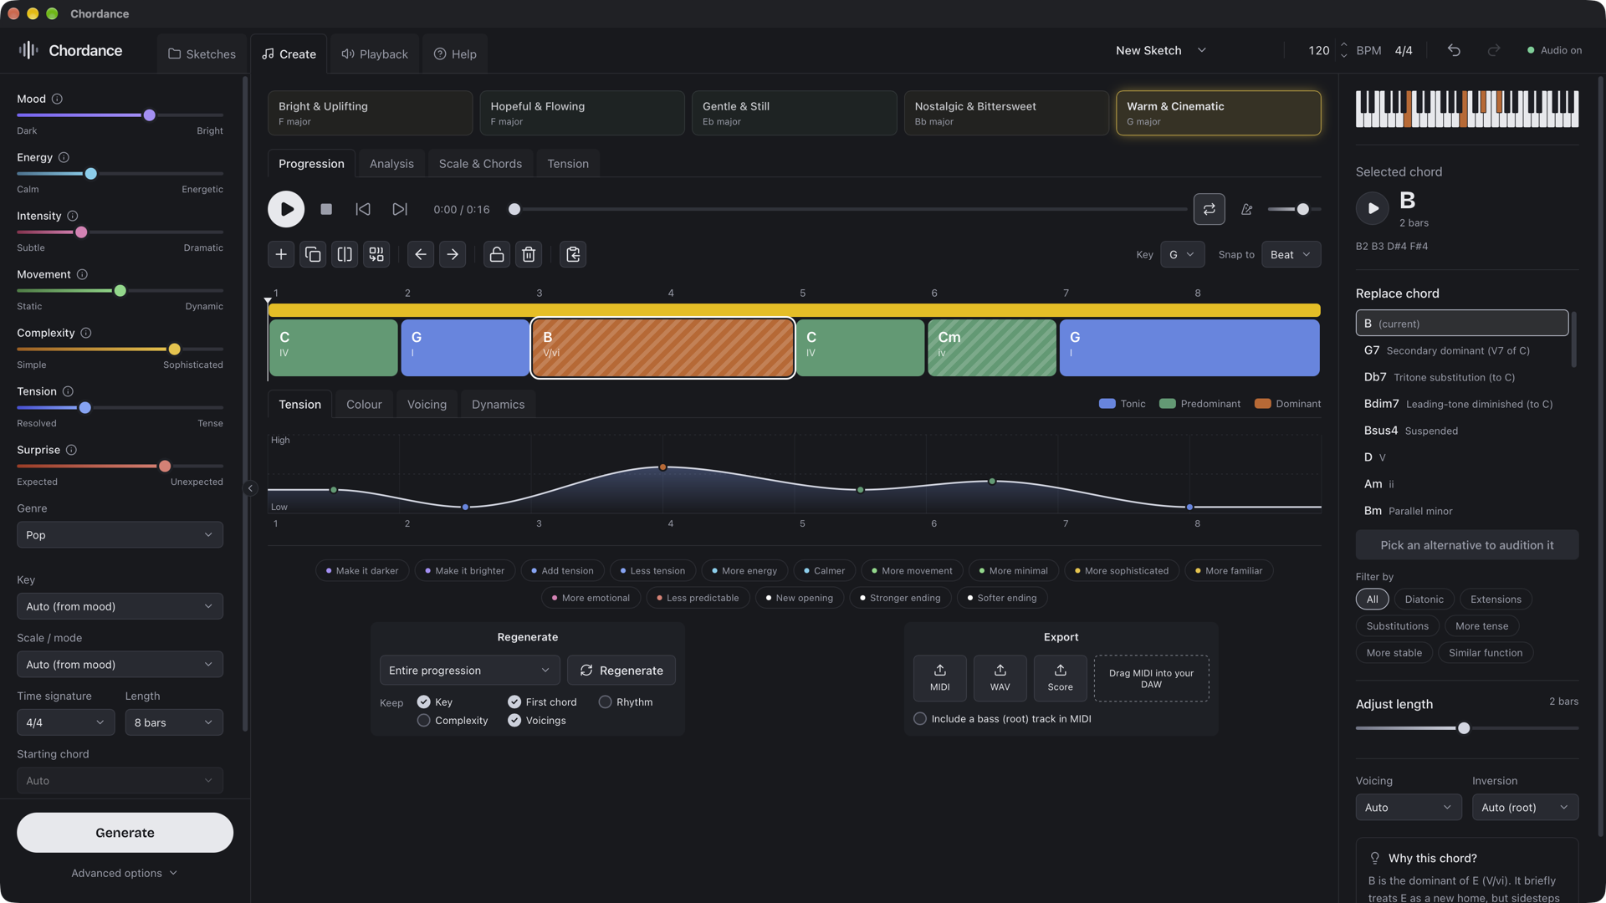
Task: Delete the selected chord with trash icon
Action: click(x=529, y=254)
